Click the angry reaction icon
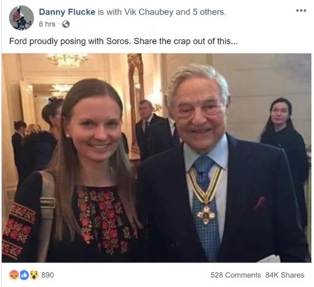The image size is (314, 287). 13,275
